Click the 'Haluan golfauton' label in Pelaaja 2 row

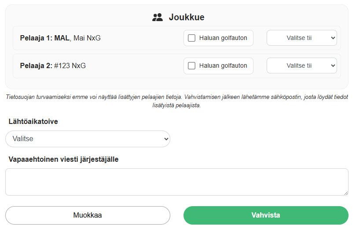(x=223, y=65)
